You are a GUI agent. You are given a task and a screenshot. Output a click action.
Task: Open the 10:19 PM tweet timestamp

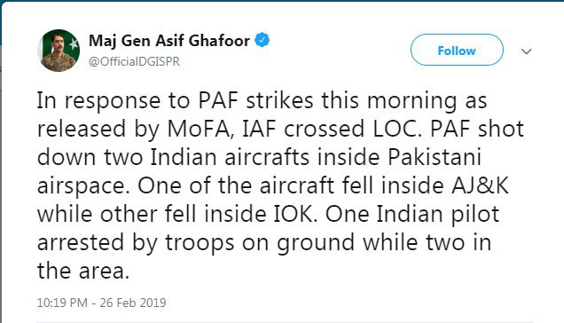[62, 303]
